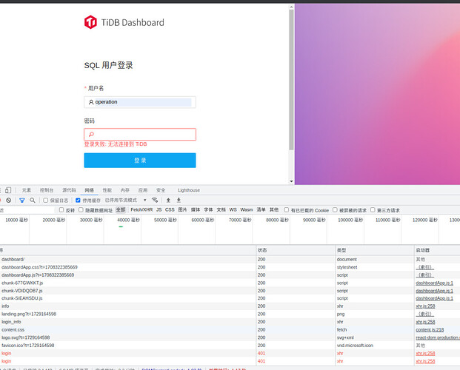This screenshot has height=370, width=460.
Task: Filter requests by 其他 type
Action: coord(274,209)
